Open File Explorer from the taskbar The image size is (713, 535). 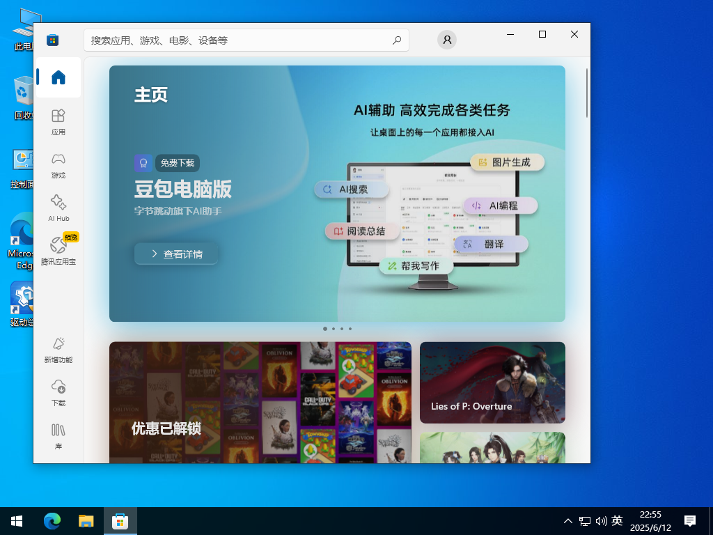(86, 521)
